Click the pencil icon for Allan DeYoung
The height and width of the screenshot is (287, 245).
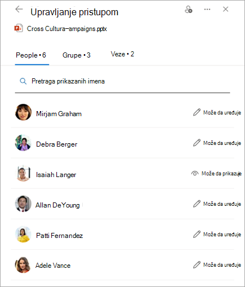click(197, 204)
